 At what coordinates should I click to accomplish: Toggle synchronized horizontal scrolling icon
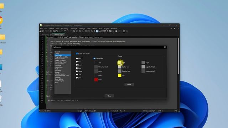pos(88,31)
